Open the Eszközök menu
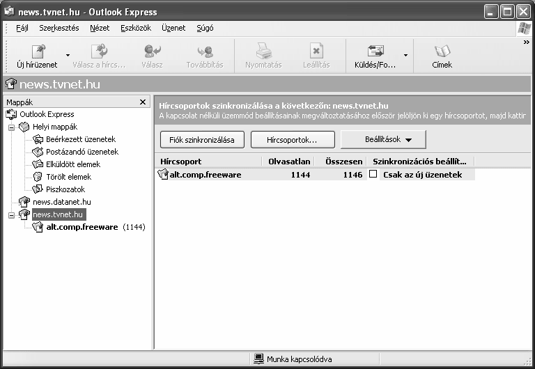This screenshot has height=369, width=535. point(136,28)
